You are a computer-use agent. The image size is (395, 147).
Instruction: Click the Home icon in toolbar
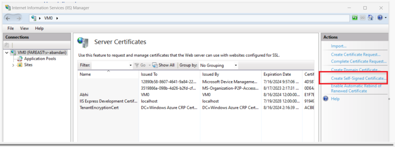click(370, 18)
